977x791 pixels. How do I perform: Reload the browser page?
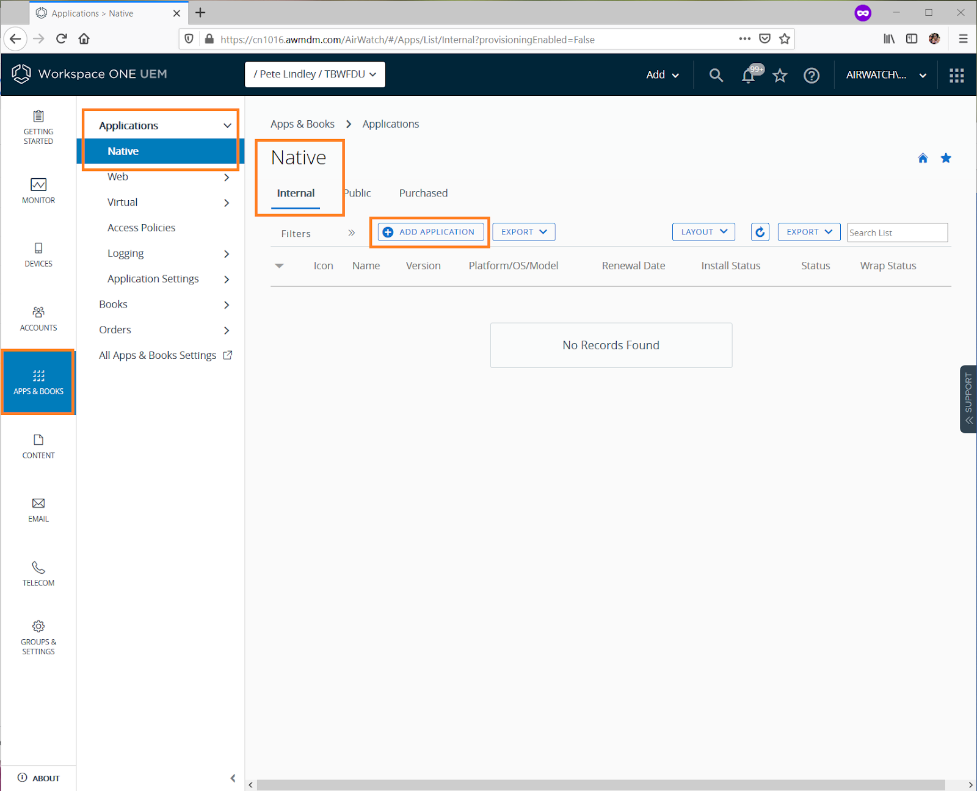pos(62,39)
